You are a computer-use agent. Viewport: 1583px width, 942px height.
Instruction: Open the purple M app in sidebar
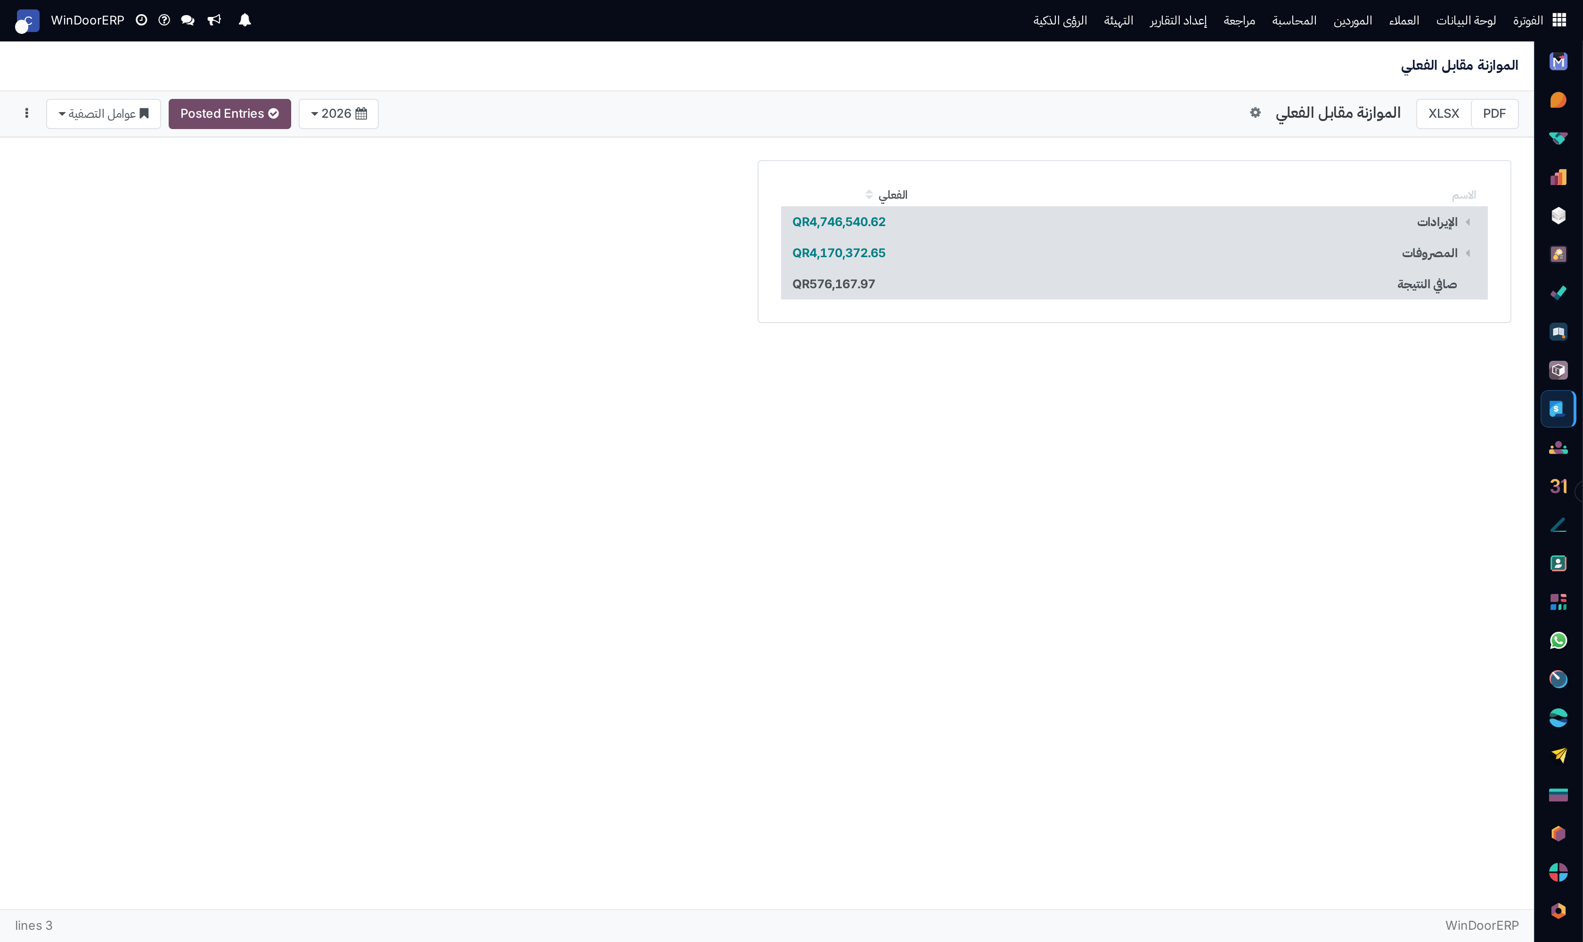[1558, 62]
